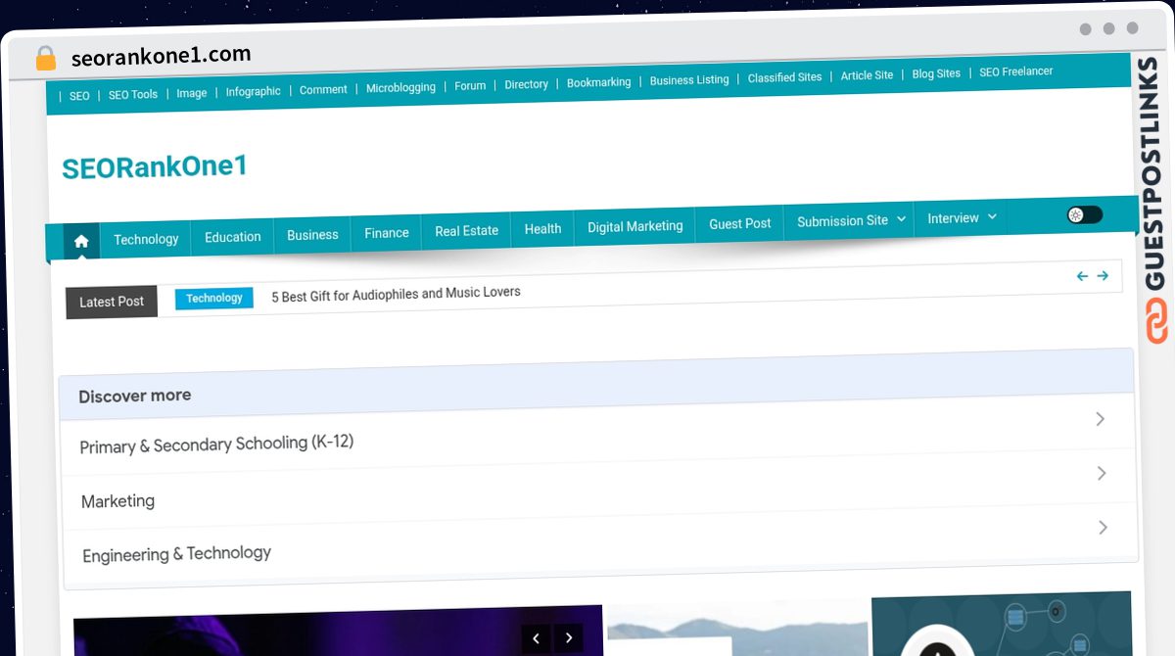Open the Directory top bar link
The height and width of the screenshot is (656, 1175).
click(x=526, y=85)
